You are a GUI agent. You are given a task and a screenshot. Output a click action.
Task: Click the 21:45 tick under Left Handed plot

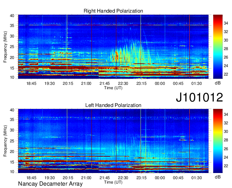[x=105, y=178]
